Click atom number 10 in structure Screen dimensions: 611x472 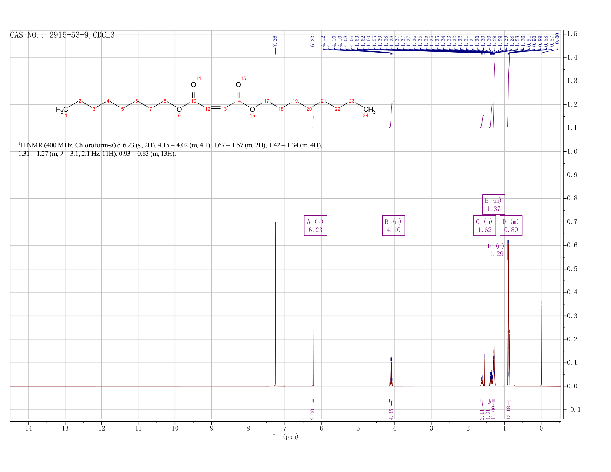click(x=193, y=101)
